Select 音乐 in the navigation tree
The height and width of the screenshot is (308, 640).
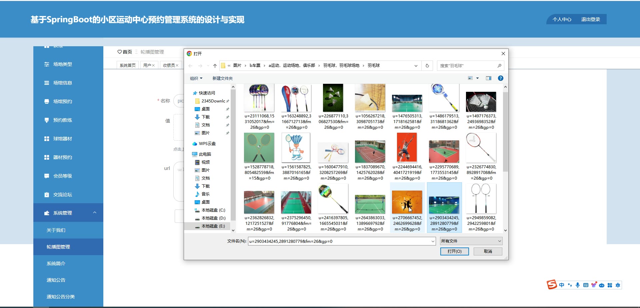pyautogui.click(x=206, y=194)
